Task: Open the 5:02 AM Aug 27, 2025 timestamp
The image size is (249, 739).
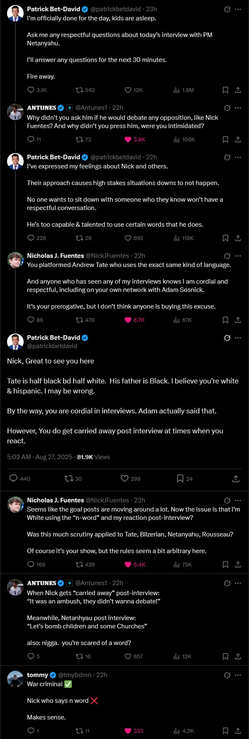Action: click(x=40, y=457)
